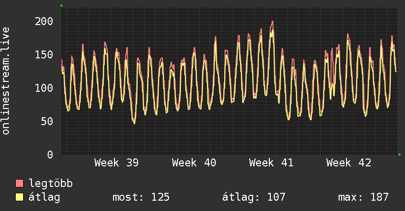
Task: Click the 100 y-axis label
Action: (44, 88)
